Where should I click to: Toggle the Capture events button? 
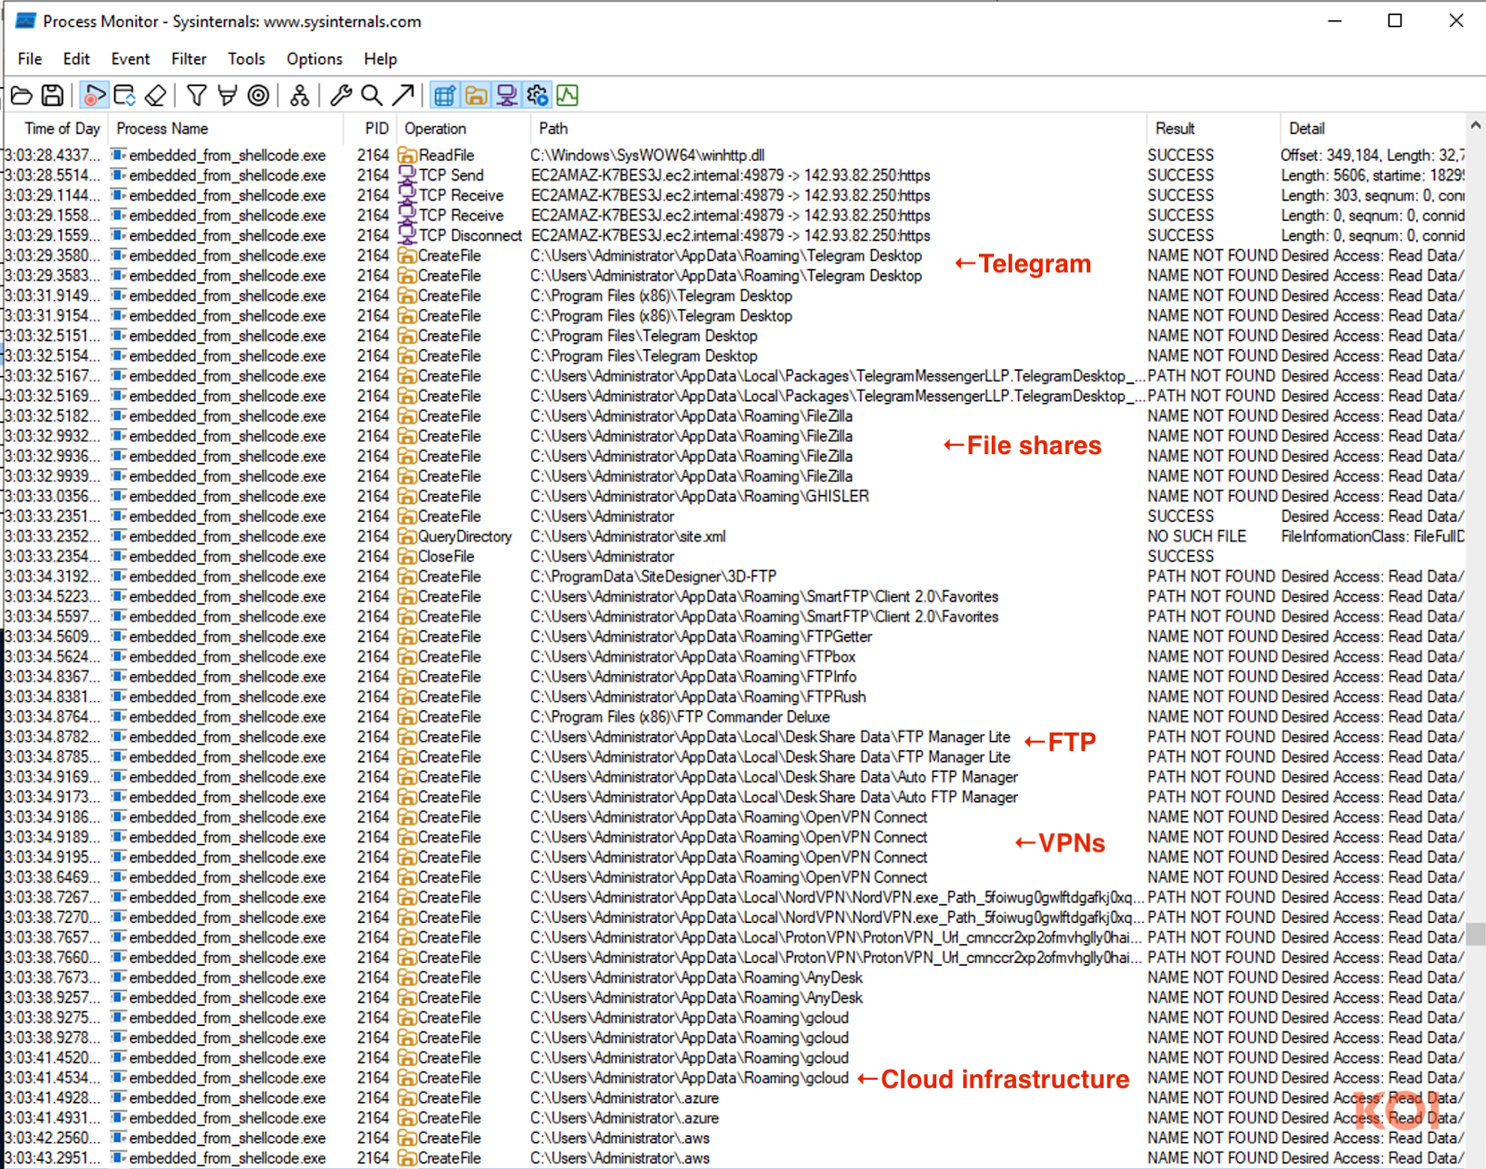click(94, 95)
